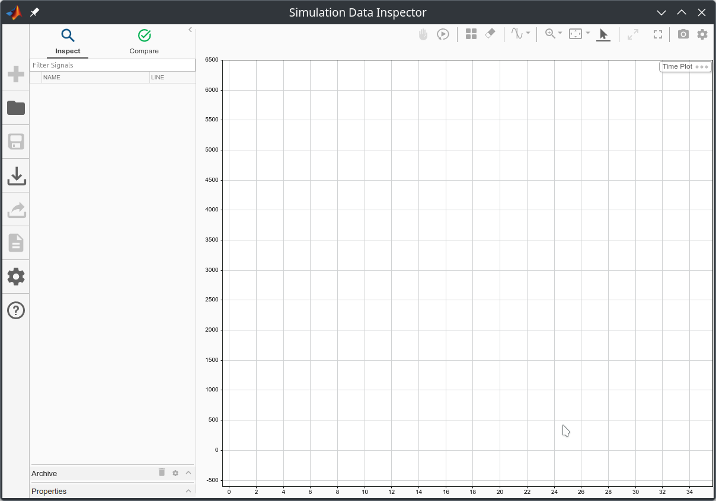
Task: Expand the Properties section chevron
Action: (x=188, y=491)
